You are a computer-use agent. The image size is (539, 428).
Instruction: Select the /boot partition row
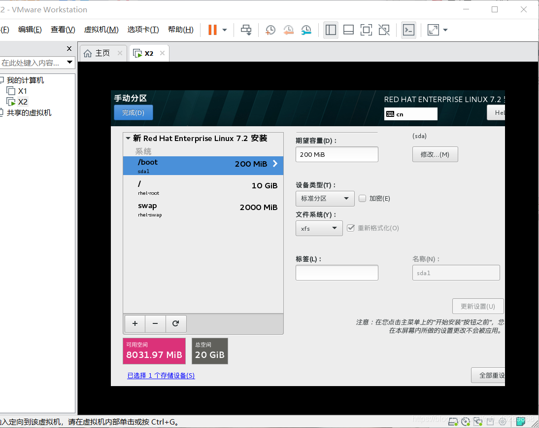click(203, 166)
